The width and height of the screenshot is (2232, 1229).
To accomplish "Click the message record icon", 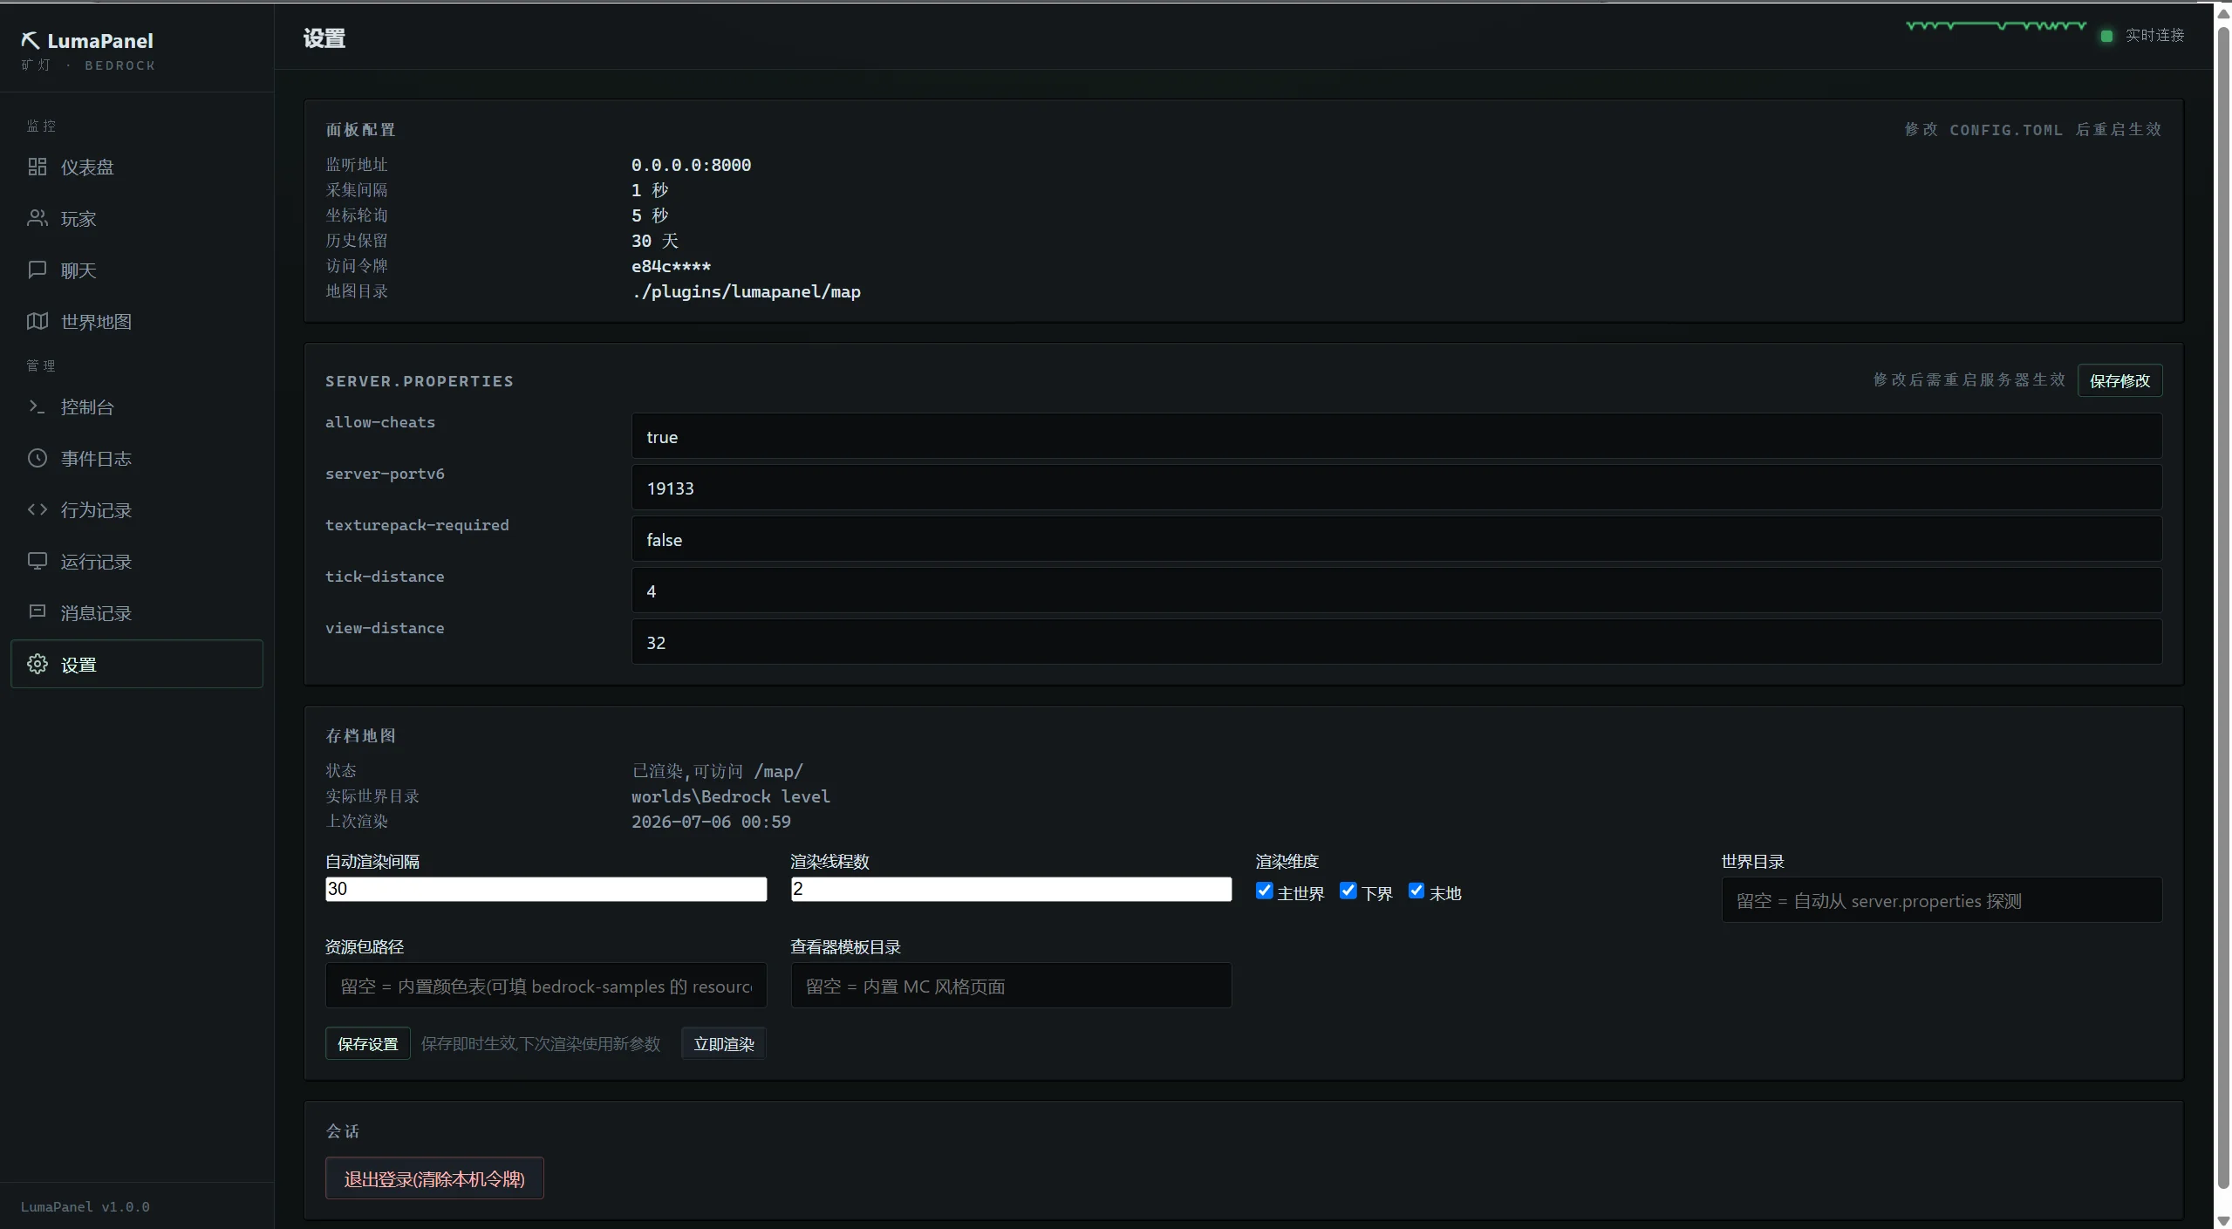I will (37, 612).
